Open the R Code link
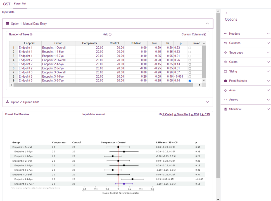271x201 pixels. point(165,114)
